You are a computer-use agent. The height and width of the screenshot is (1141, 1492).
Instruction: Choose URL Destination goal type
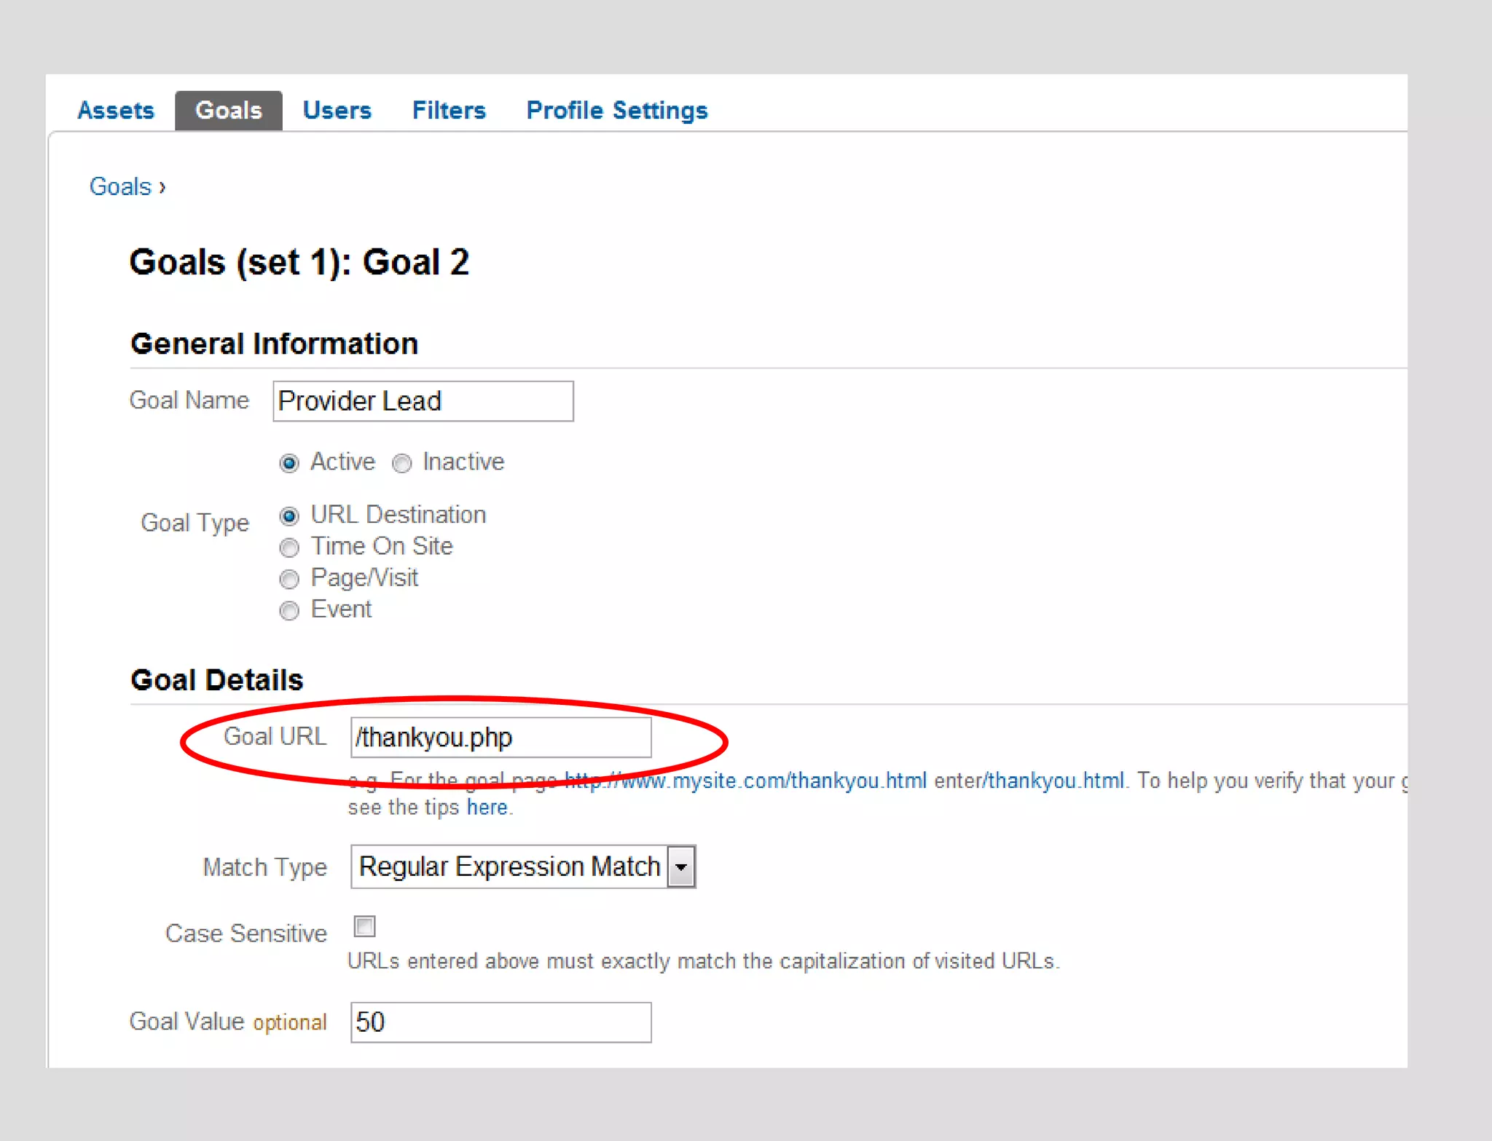tap(289, 516)
